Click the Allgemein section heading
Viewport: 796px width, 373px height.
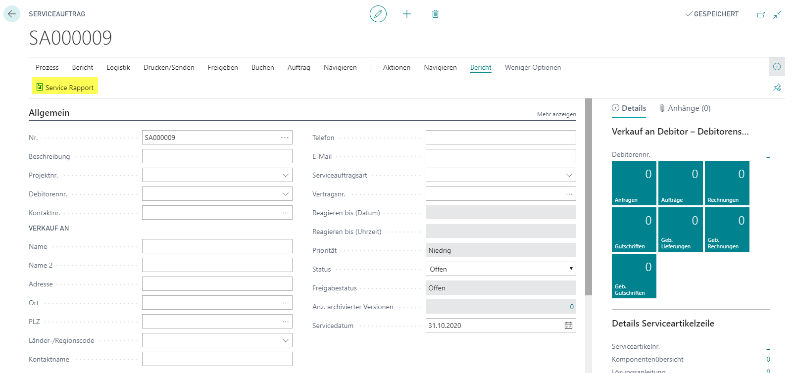tap(49, 113)
